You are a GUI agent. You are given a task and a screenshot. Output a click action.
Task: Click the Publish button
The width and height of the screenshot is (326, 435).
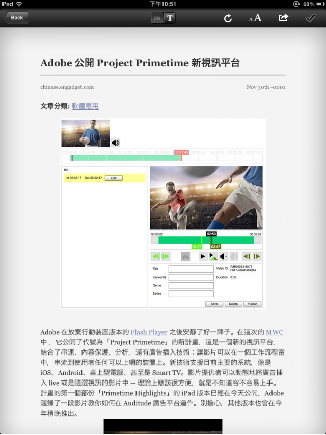pos(252,304)
